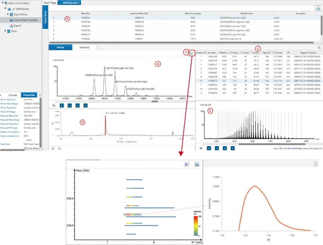Image resolution: width=323 pixels, height=245 pixels.
Task: Open the dropdown arrow beside Properties tab
Action: [40, 95]
